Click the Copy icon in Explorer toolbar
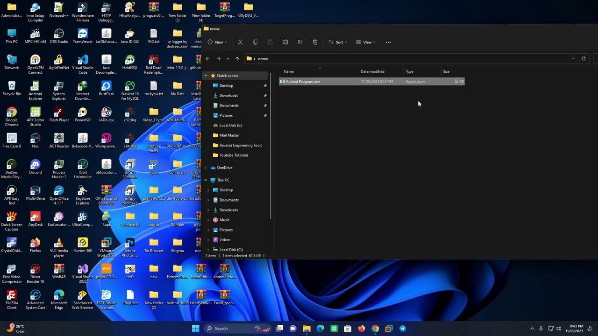598x336 pixels. pos(255,42)
